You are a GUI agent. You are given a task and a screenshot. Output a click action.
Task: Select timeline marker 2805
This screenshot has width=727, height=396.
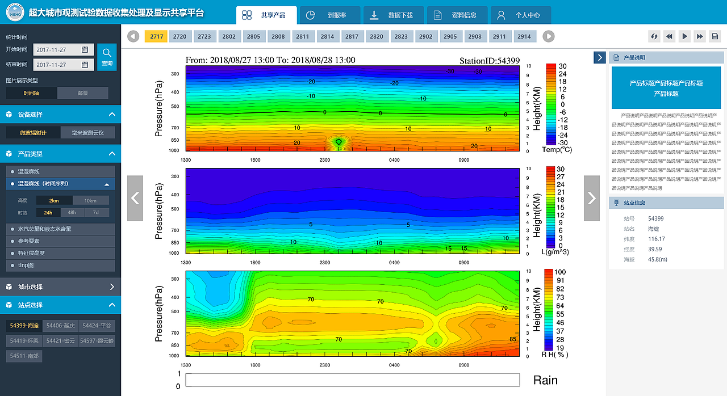tap(253, 36)
